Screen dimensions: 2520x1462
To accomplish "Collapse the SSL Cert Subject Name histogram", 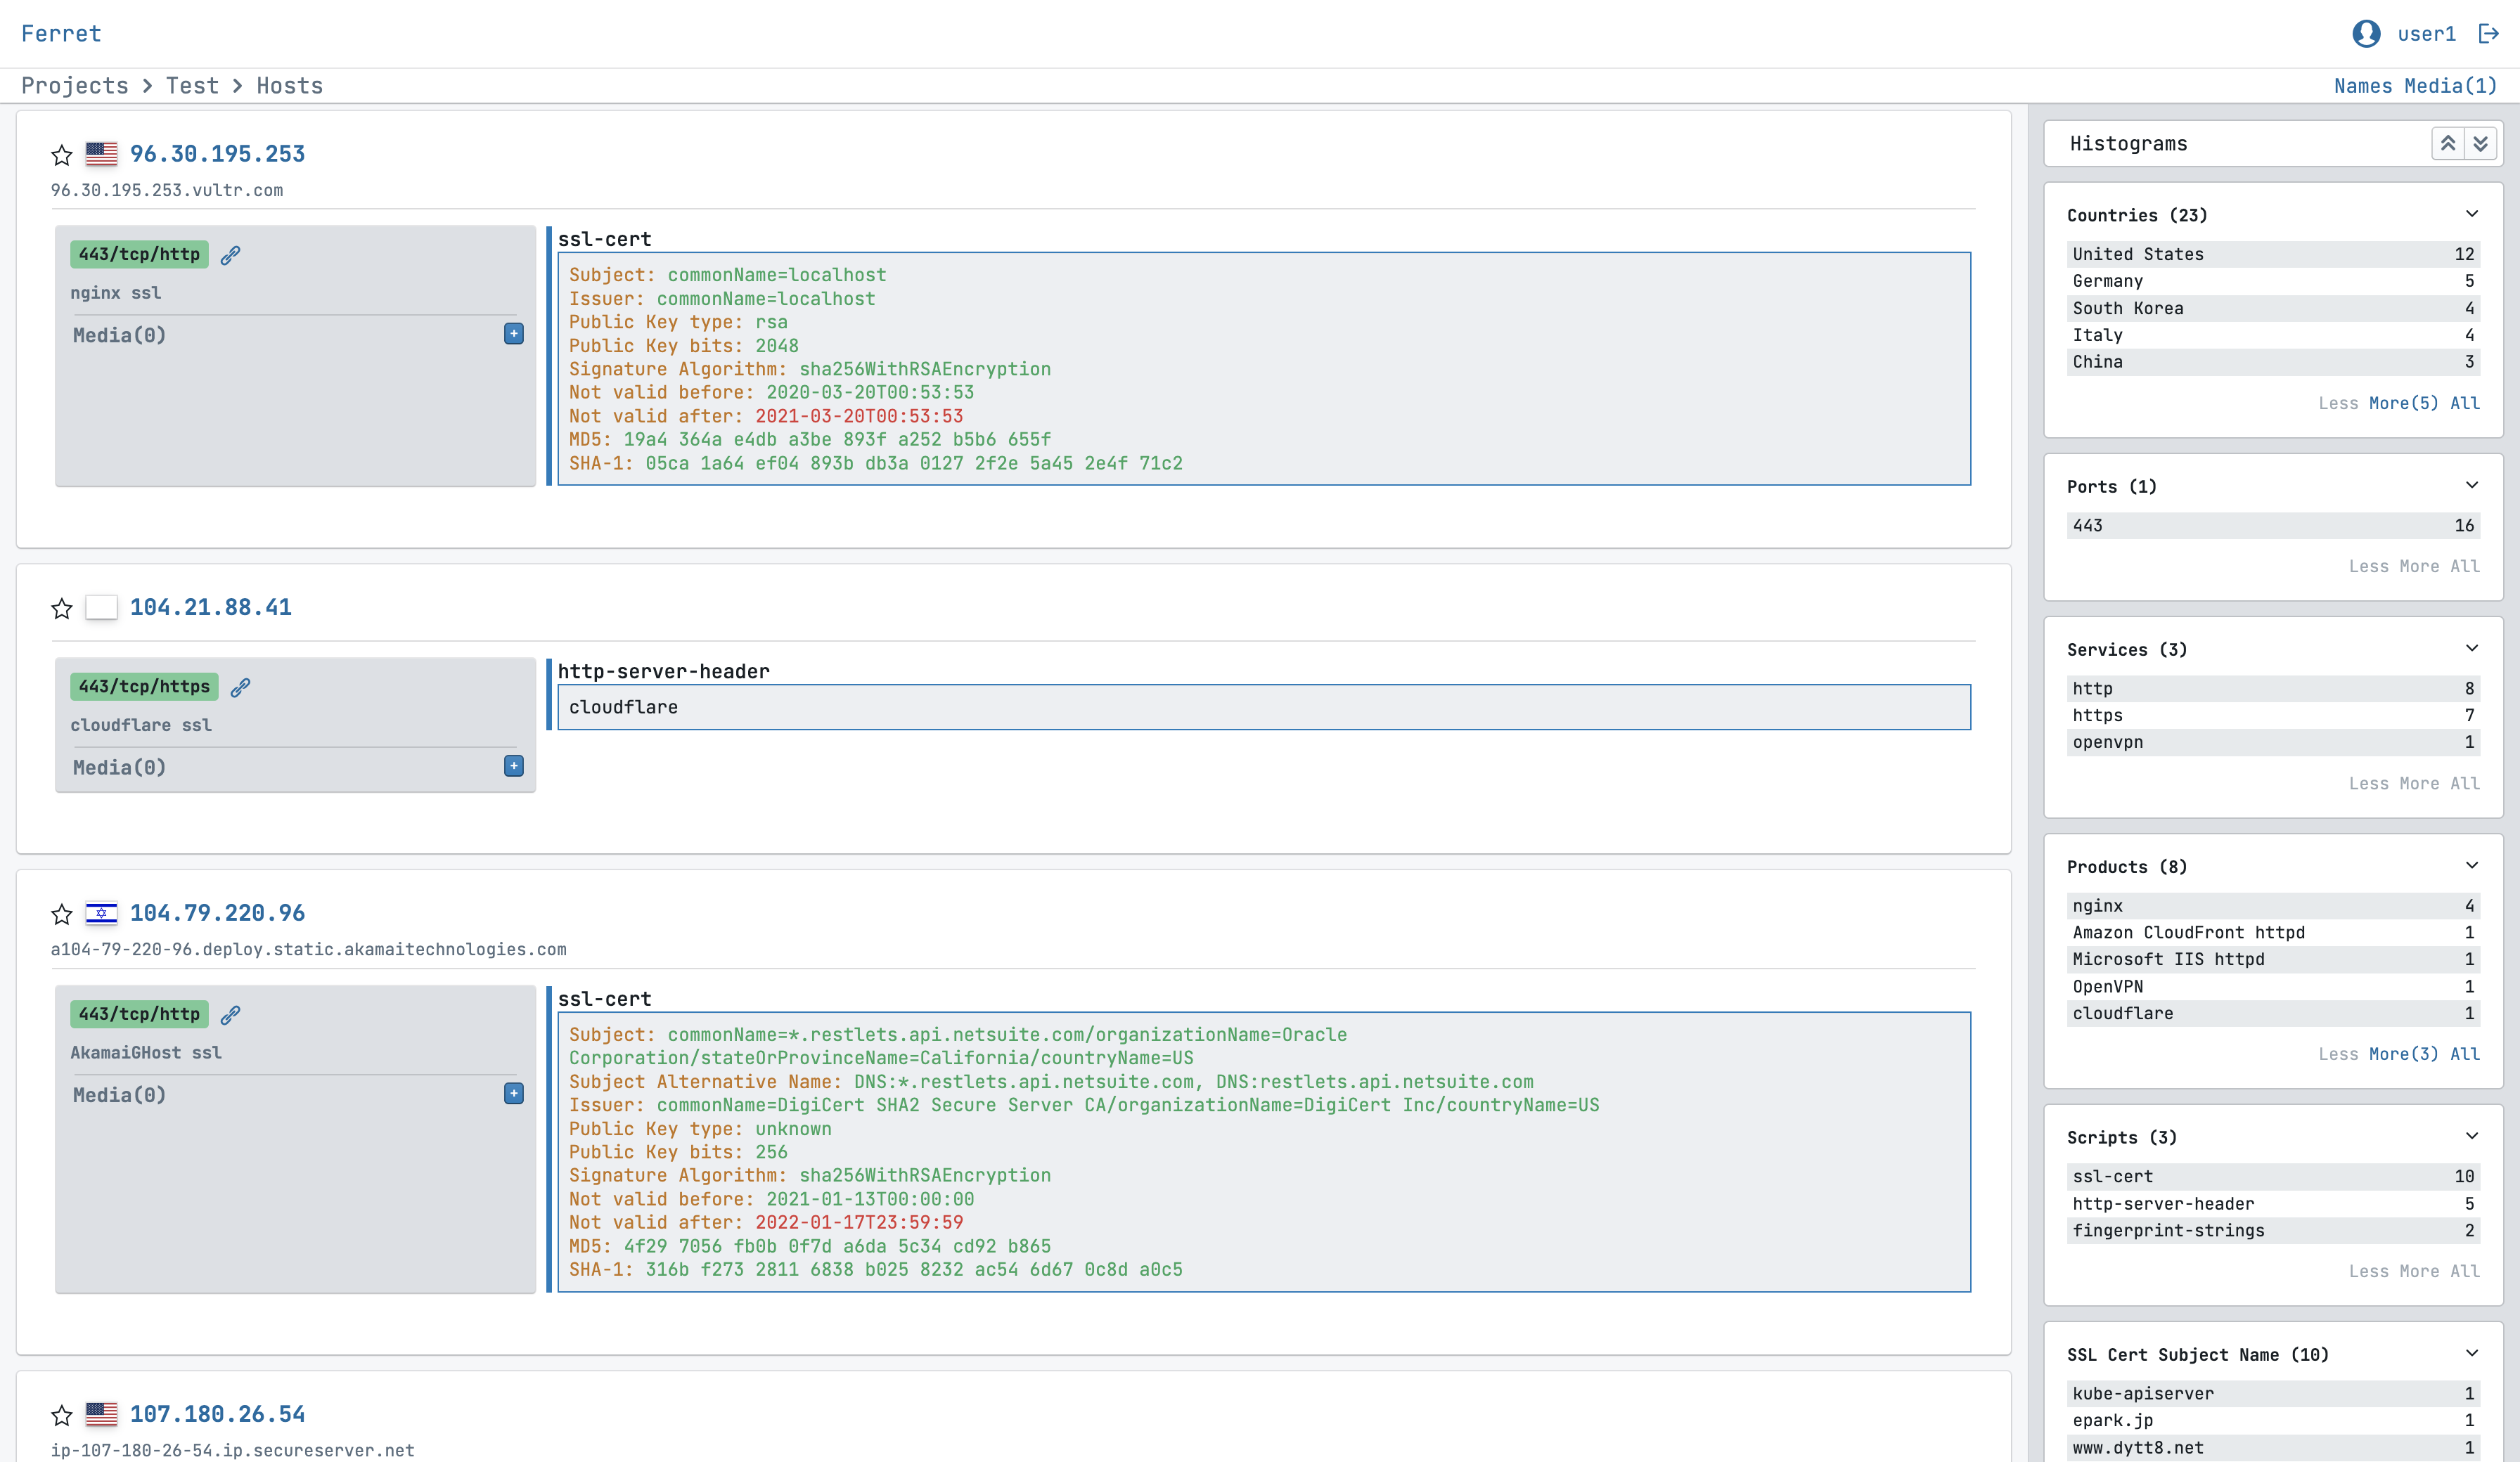I will (x=2472, y=1353).
